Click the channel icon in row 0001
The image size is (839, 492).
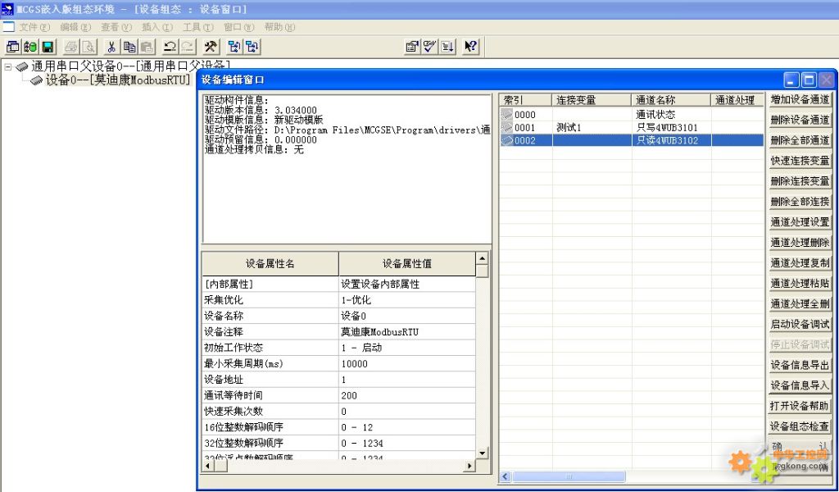pos(506,127)
